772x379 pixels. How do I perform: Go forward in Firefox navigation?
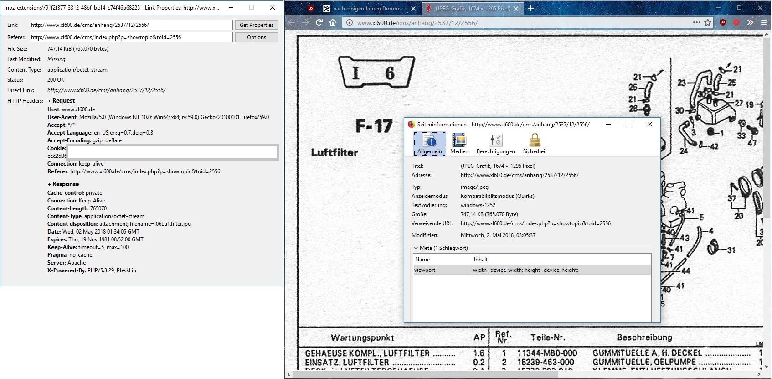click(x=305, y=22)
